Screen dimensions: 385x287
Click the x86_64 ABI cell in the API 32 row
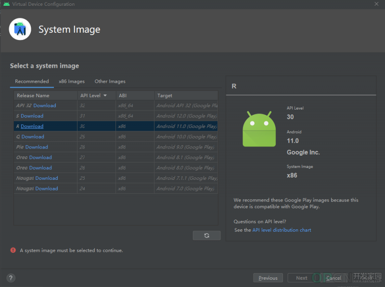click(135, 105)
